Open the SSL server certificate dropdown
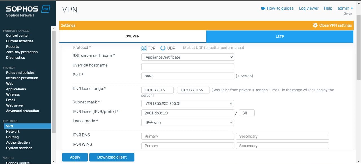Screen dimensions: 361x164 tap(188, 57)
